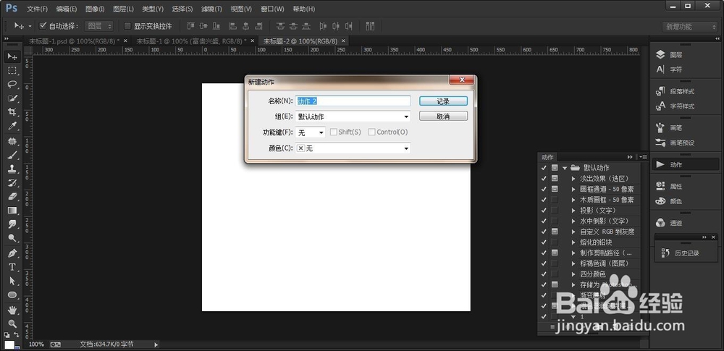Open the 窗口(W) menu
Screen dimensions: 724x351
[272, 9]
